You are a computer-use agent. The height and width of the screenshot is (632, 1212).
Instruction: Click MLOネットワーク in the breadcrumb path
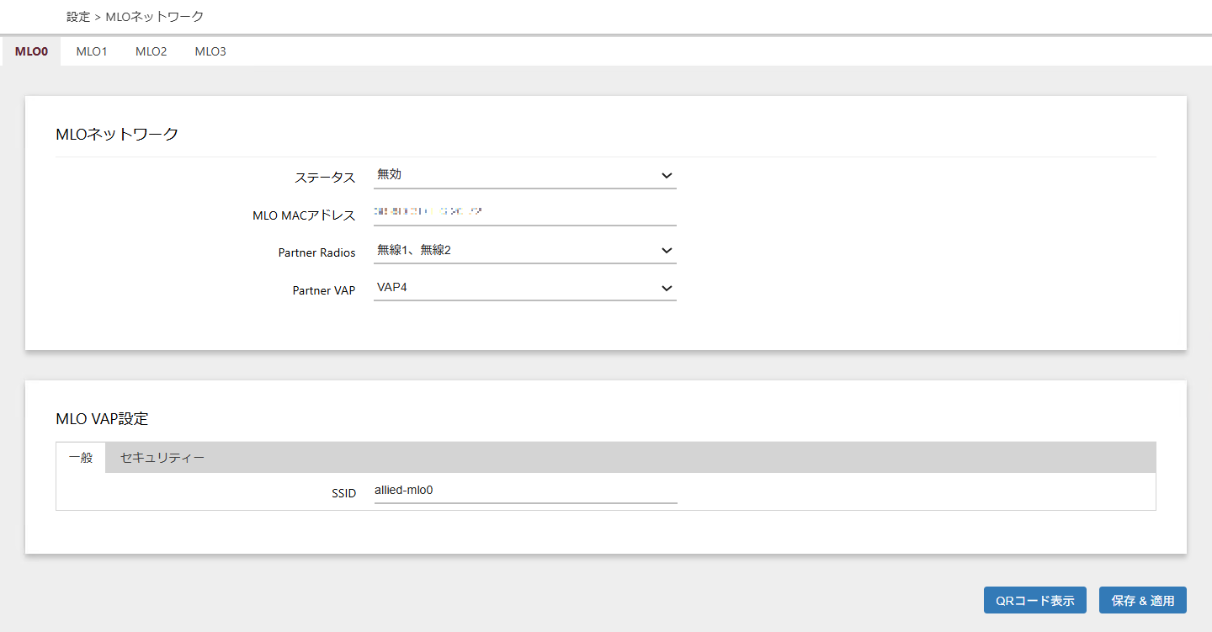(154, 16)
